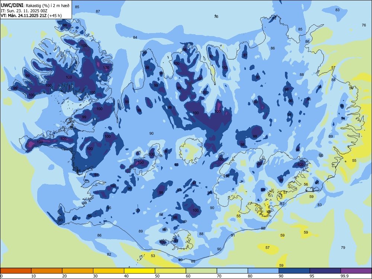The image size is (372, 279).
Task: Pick the amber 20–30 legend color segment
Action: click(x=78, y=271)
